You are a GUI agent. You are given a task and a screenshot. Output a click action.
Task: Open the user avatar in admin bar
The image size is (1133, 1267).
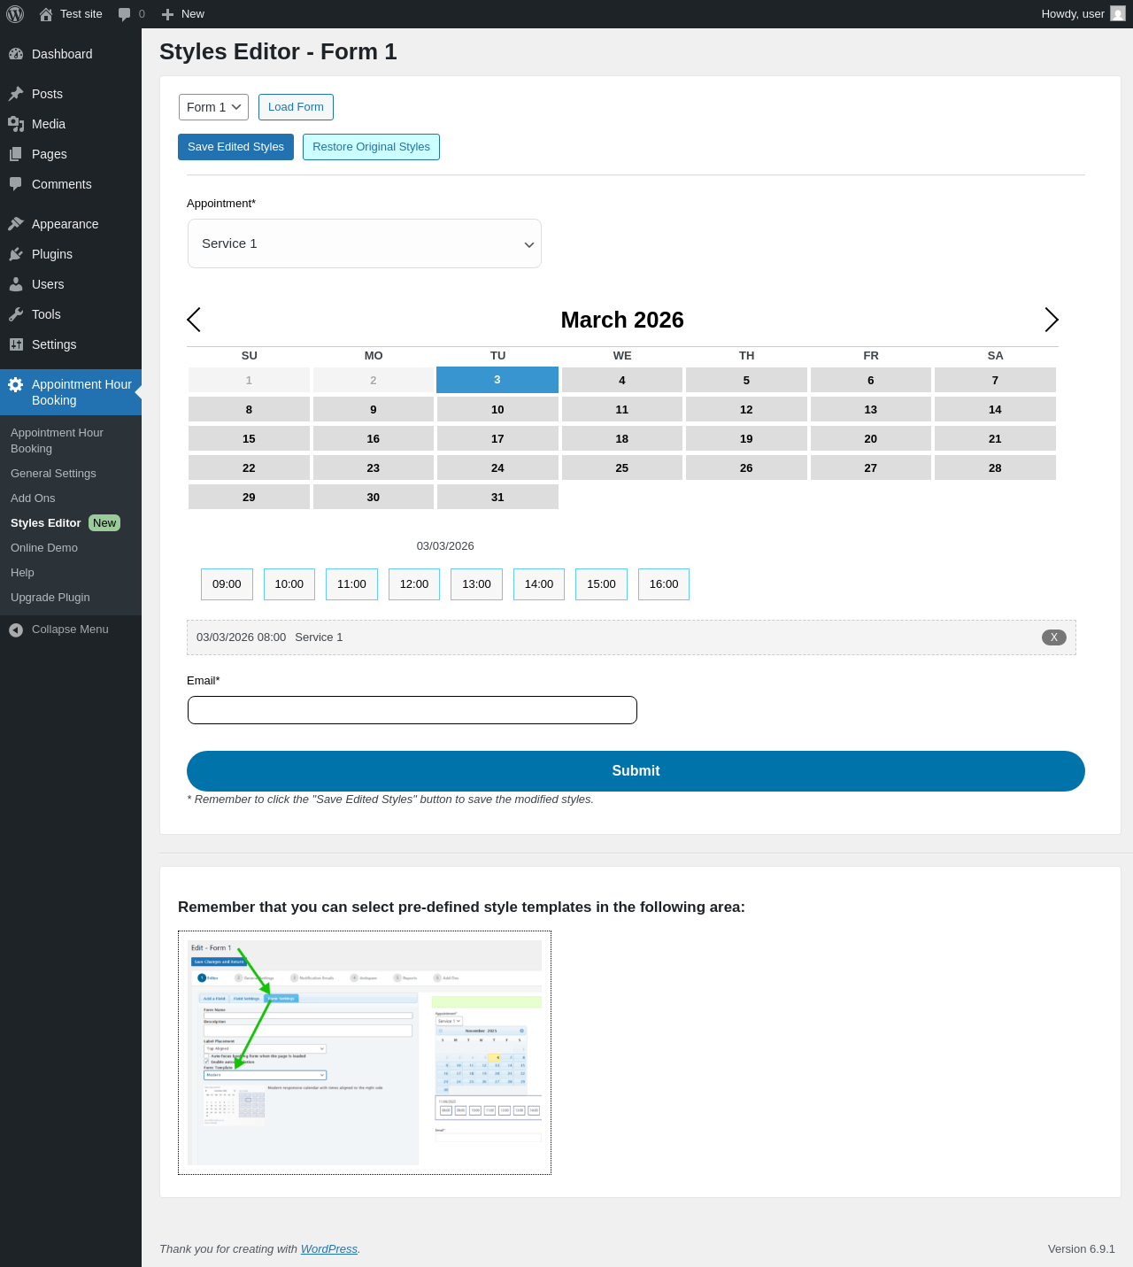1118,14
